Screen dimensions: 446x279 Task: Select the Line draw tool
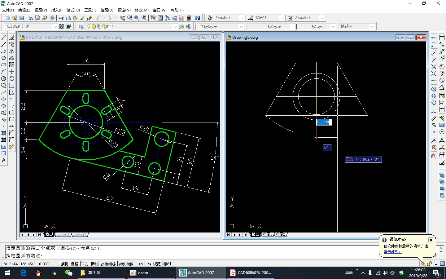tap(4, 38)
